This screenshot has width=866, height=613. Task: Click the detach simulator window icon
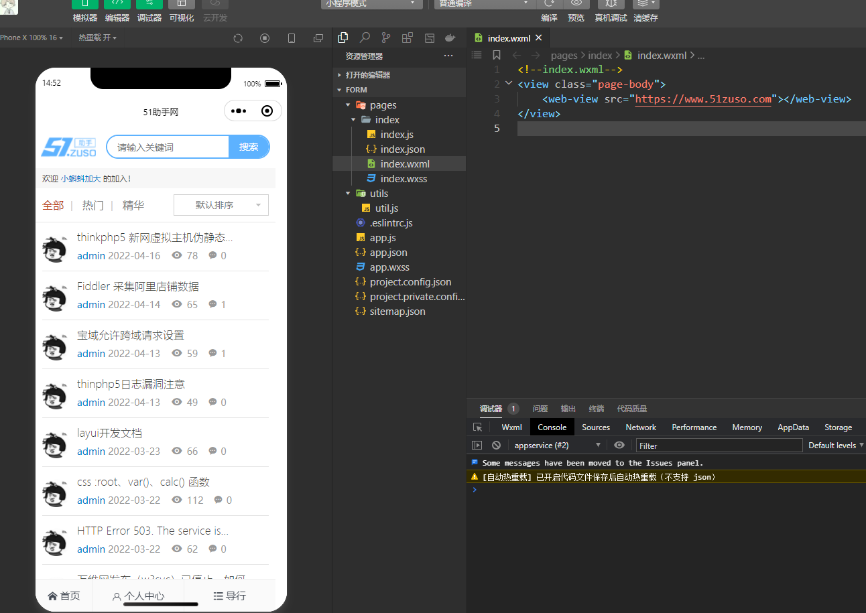pos(318,38)
